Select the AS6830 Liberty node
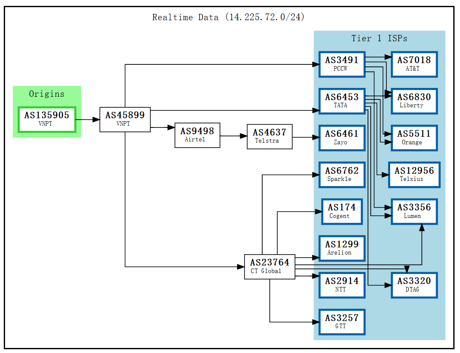 [x=414, y=101]
